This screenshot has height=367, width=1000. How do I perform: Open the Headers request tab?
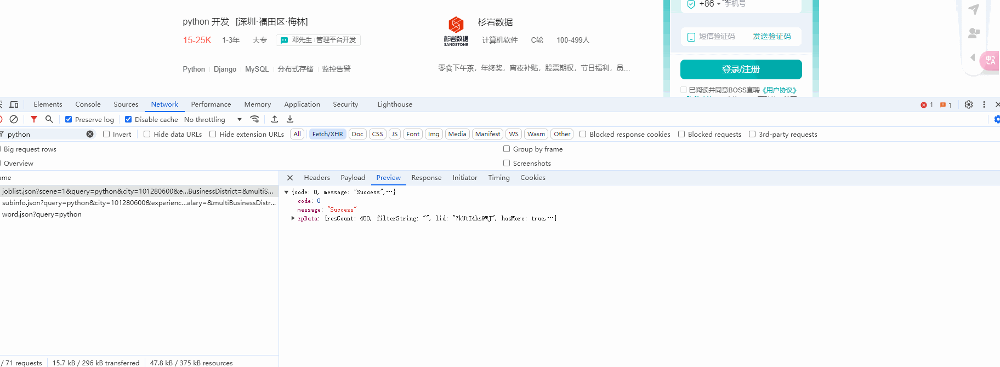(317, 178)
